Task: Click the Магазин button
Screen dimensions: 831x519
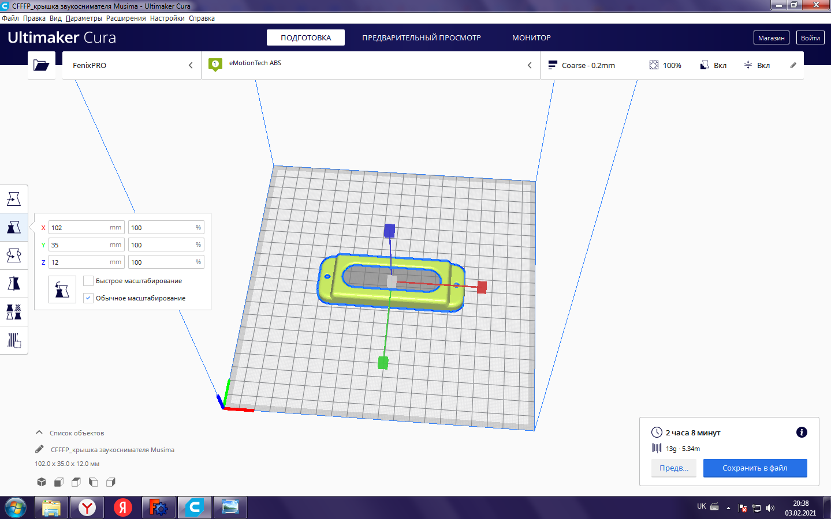Action: point(771,37)
